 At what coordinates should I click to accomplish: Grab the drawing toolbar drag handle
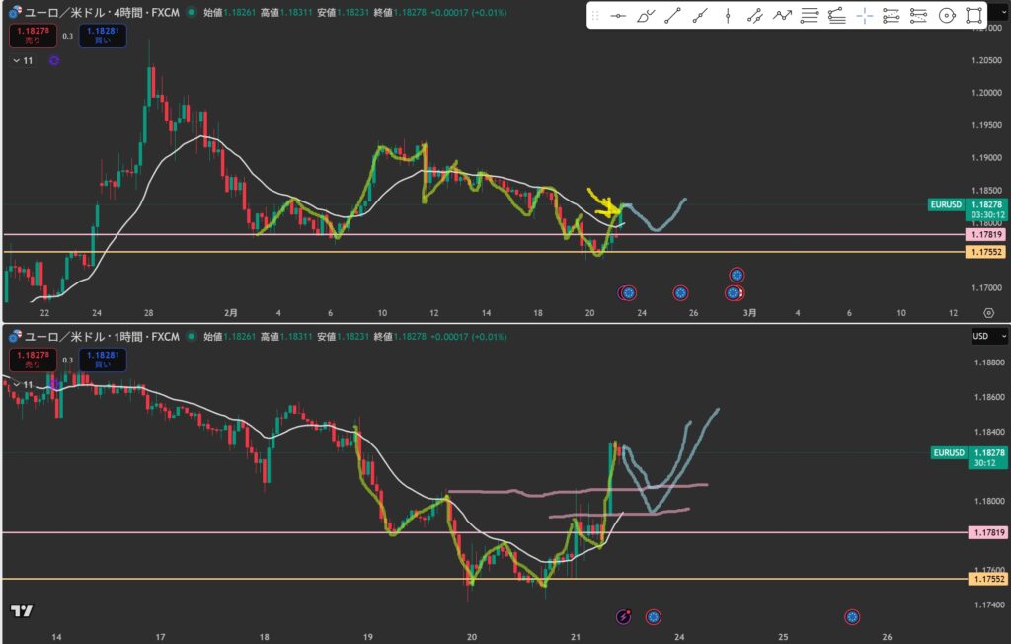pos(596,16)
